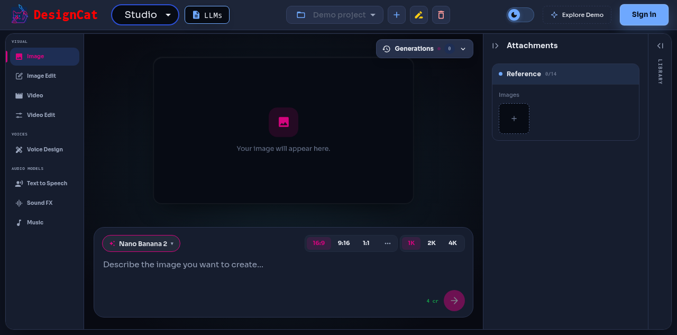Click the Reference 0/14 counter

click(551, 74)
